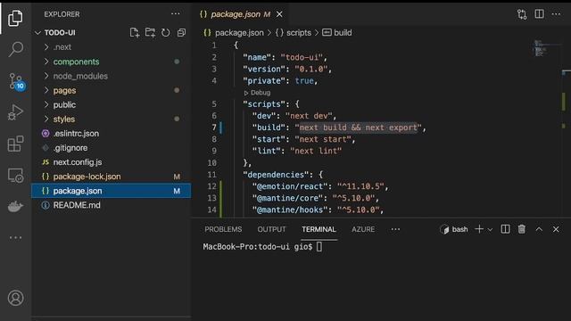Open Source Control view with 10 badge

tap(16, 81)
